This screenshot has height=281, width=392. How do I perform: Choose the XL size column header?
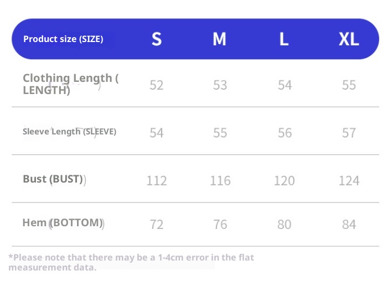349,39
